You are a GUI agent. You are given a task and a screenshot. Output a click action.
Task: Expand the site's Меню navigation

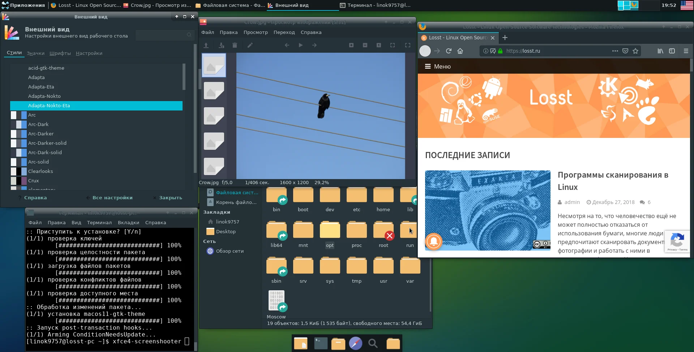pos(438,66)
